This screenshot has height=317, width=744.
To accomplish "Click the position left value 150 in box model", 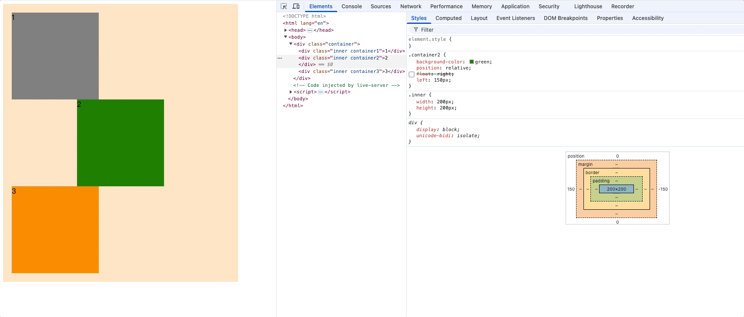I will click(x=571, y=189).
